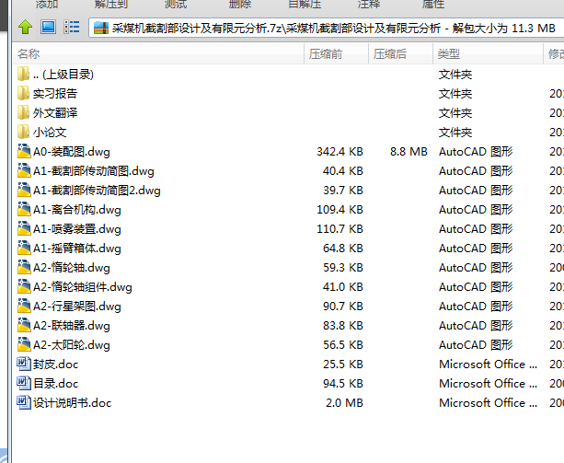Click Microsoft Office type of 目录.doc

click(489, 384)
